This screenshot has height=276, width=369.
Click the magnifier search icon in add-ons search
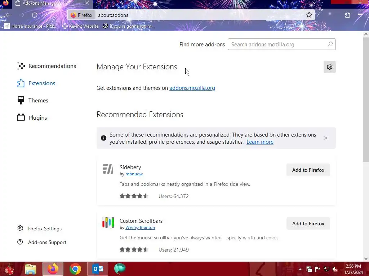[330, 44]
